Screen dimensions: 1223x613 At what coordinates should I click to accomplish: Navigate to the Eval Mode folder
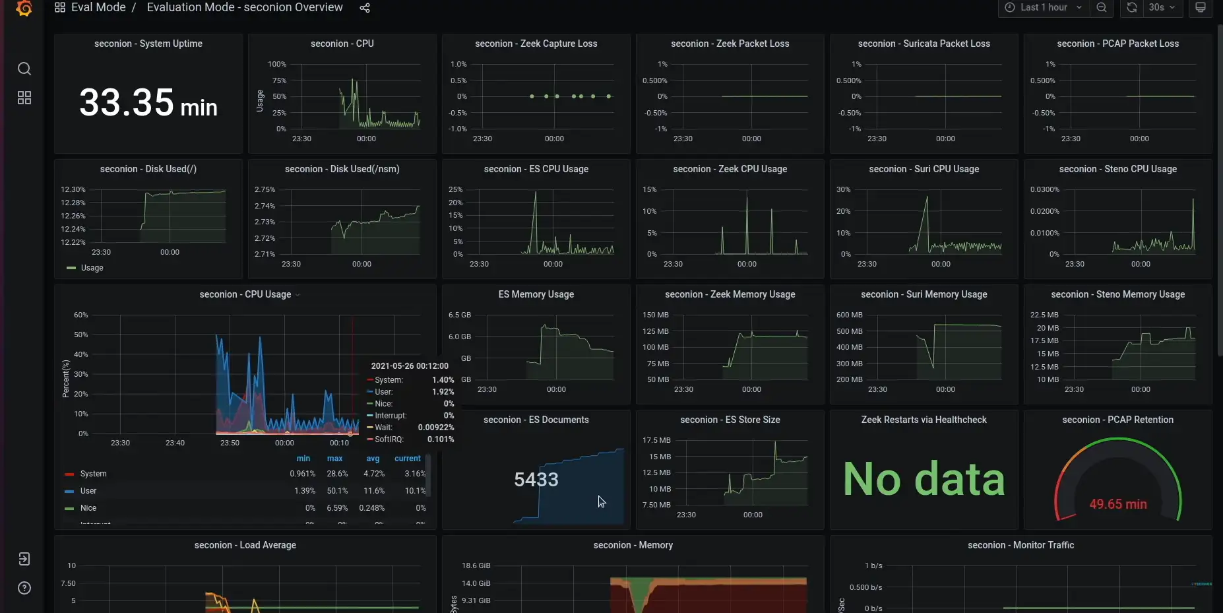coord(98,7)
